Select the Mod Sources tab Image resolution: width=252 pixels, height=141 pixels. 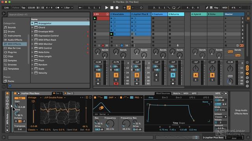click(x=163, y=93)
